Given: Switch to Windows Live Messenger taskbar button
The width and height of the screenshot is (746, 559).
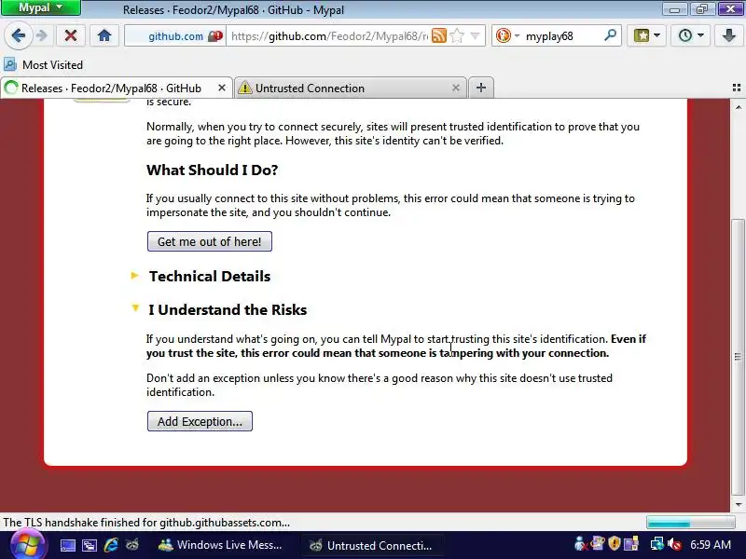Looking at the screenshot, I should pos(222,545).
